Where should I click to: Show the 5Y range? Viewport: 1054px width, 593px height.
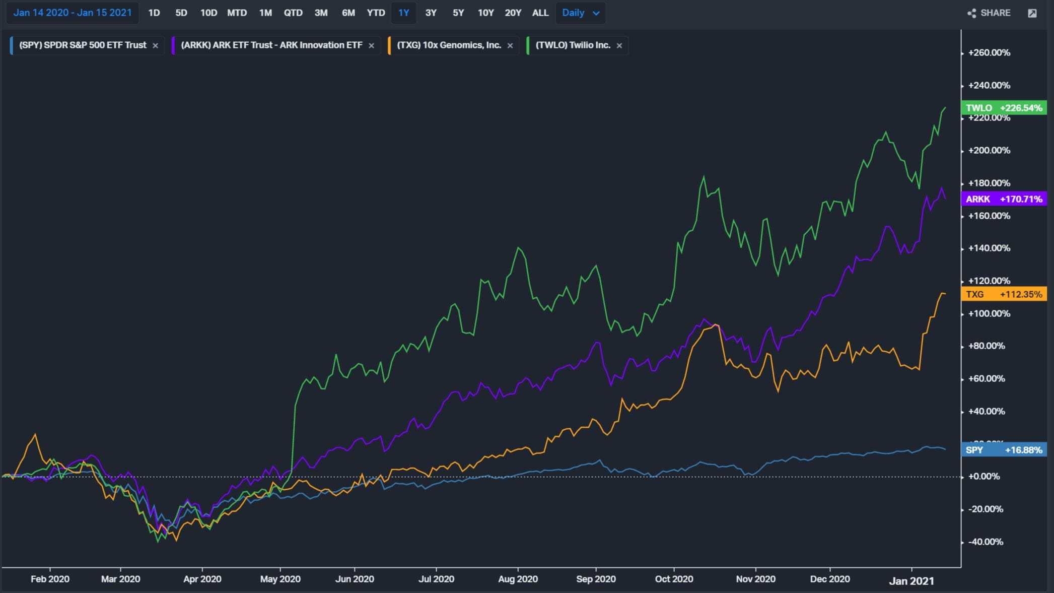click(458, 13)
